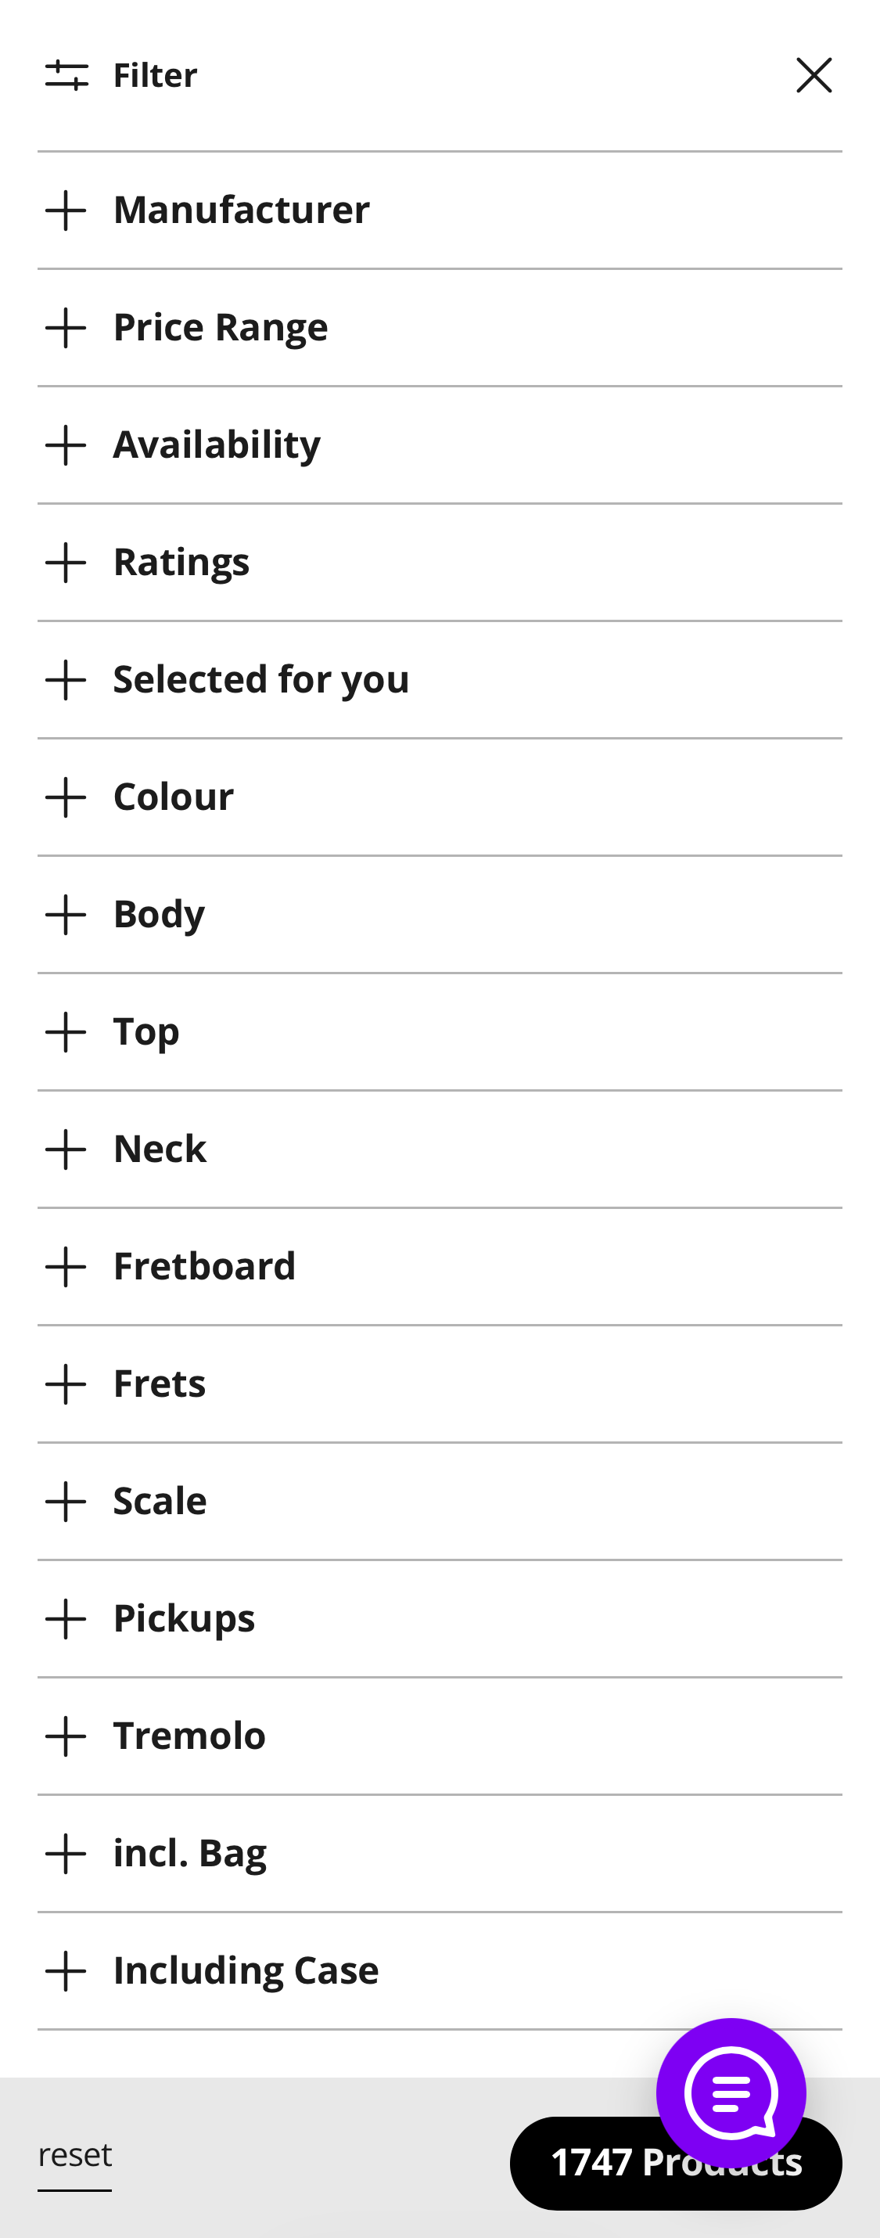The image size is (880, 2238).
Task: Expand the Top filter section
Action: [146, 1031]
